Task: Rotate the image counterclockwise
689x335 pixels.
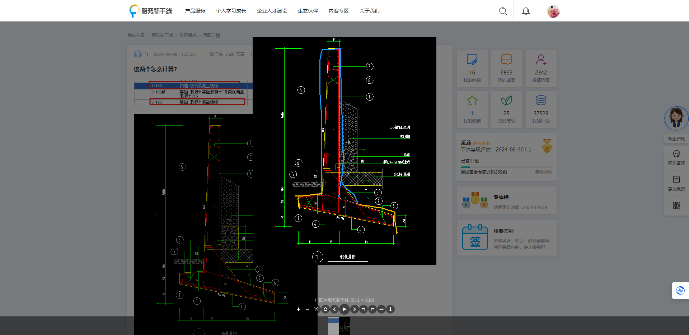Action: tap(364, 309)
